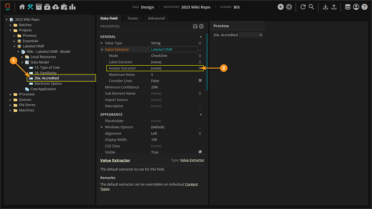Image resolution: width=372 pixels, height=209 pixels.
Task: Select the Electronic Option tree node
Action: tap(48, 84)
